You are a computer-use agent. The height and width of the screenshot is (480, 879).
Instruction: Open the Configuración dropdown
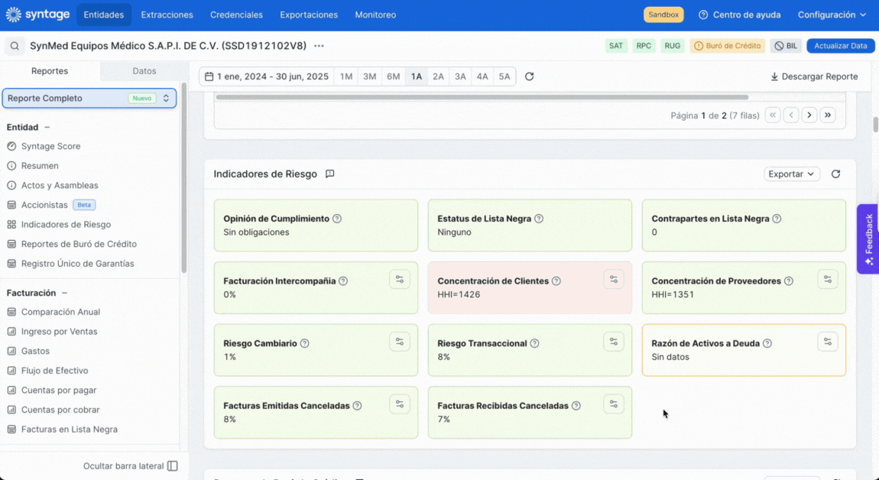(832, 15)
